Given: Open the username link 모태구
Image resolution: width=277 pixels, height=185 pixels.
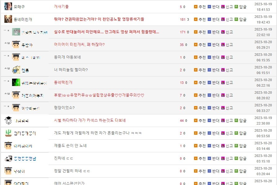Looking at the screenshot, I should (x=19, y=7).
